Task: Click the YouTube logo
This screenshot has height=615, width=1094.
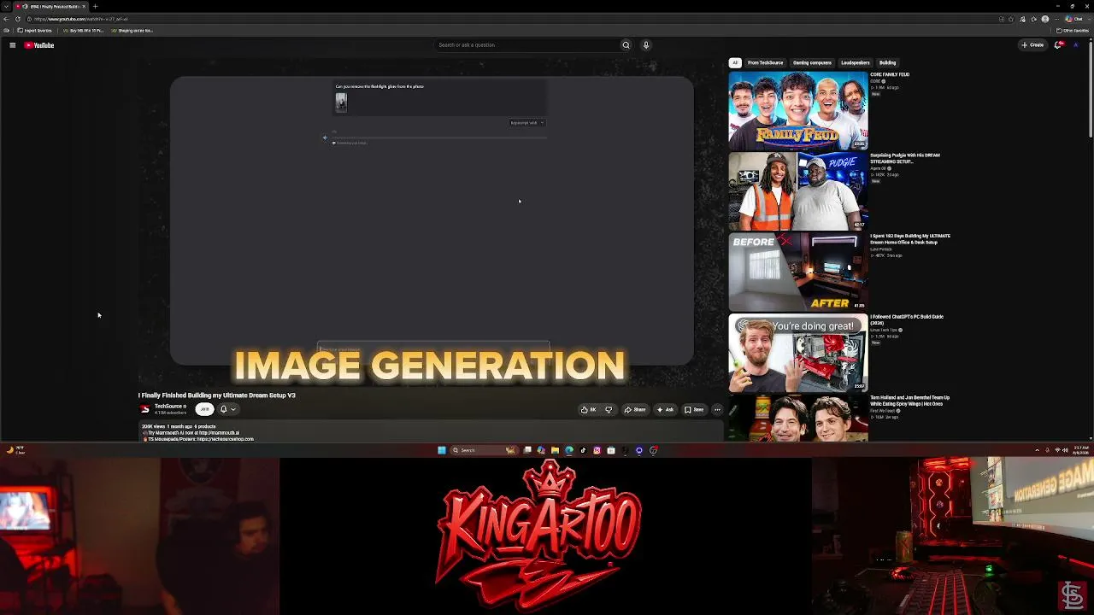Action: (x=39, y=45)
